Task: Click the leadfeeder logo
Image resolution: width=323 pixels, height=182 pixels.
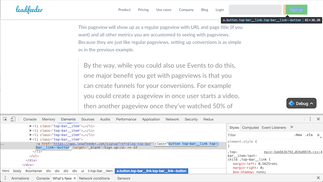Action: tap(29, 9)
